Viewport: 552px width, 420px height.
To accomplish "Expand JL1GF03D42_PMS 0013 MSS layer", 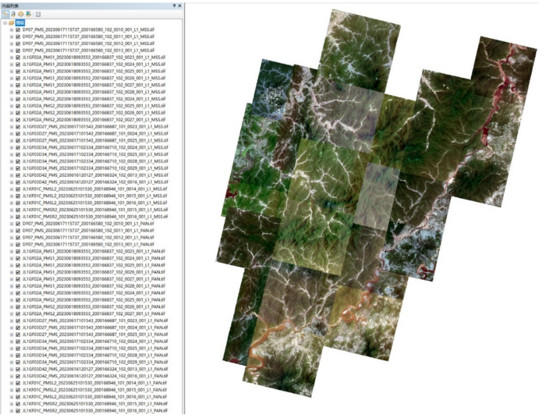I will click(12, 175).
